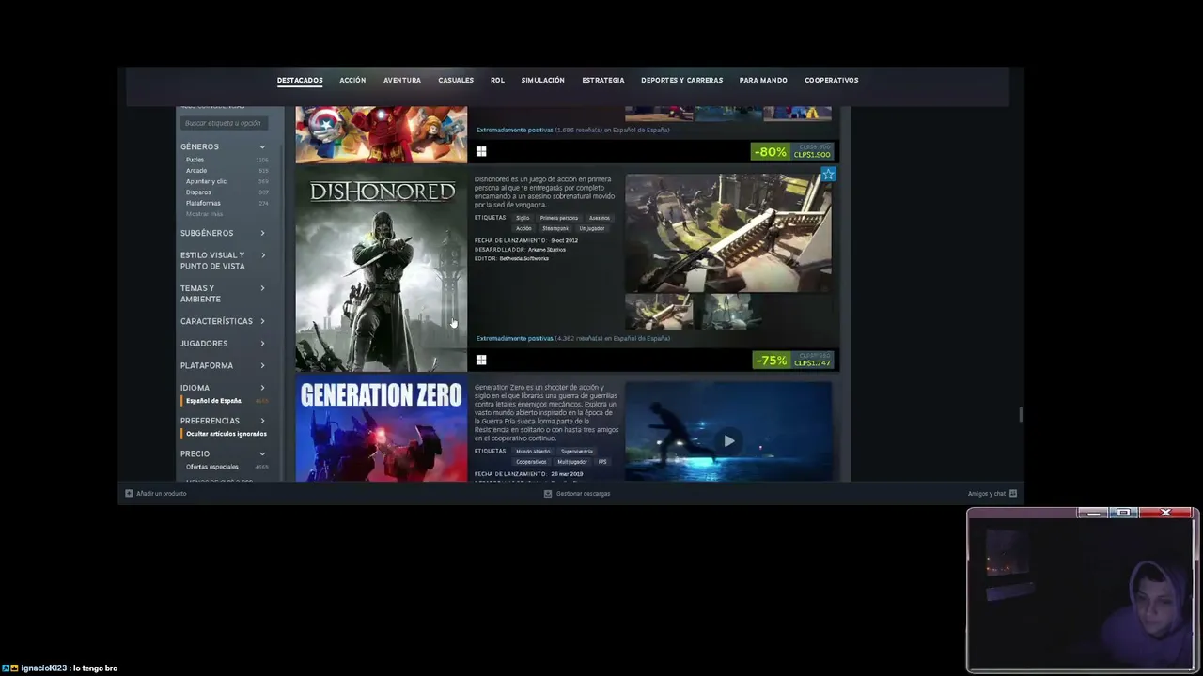Click Dishonored's Un jugador tag
The height and width of the screenshot is (676, 1203).
pos(592,228)
